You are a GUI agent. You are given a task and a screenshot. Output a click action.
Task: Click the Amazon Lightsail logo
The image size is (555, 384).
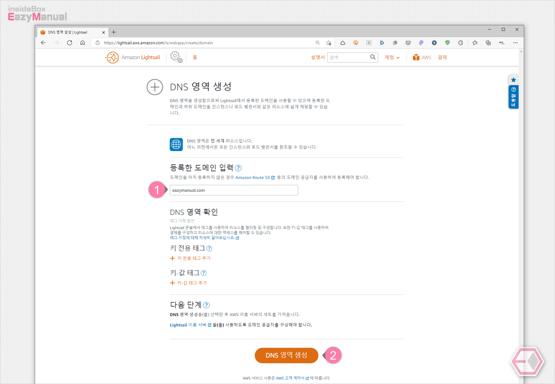[x=133, y=57]
